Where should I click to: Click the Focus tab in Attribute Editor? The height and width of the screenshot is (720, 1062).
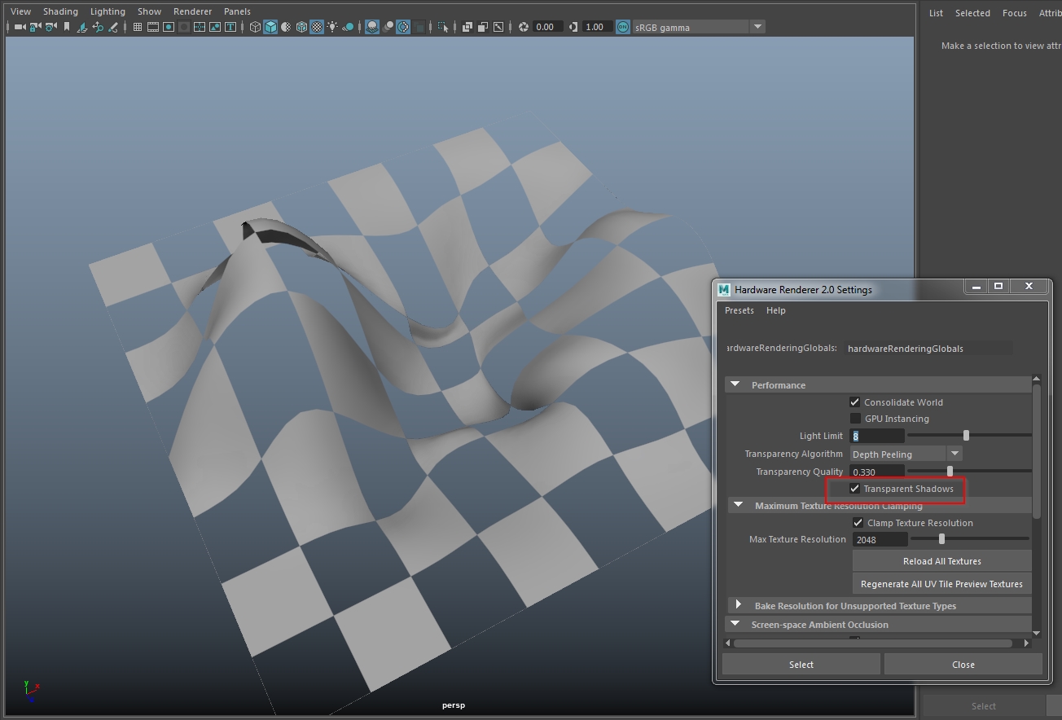coord(1014,13)
